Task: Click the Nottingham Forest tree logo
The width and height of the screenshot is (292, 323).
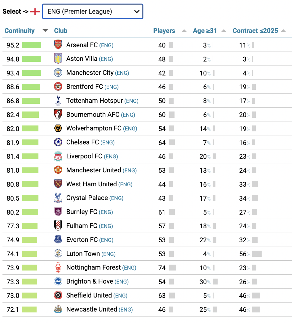Action: click(x=58, y=267)
